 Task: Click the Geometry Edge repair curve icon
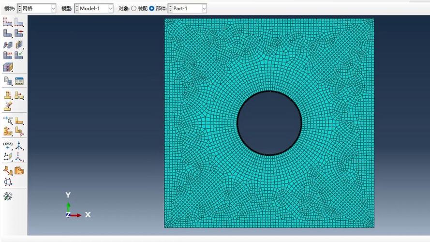[x=8, y=181]
